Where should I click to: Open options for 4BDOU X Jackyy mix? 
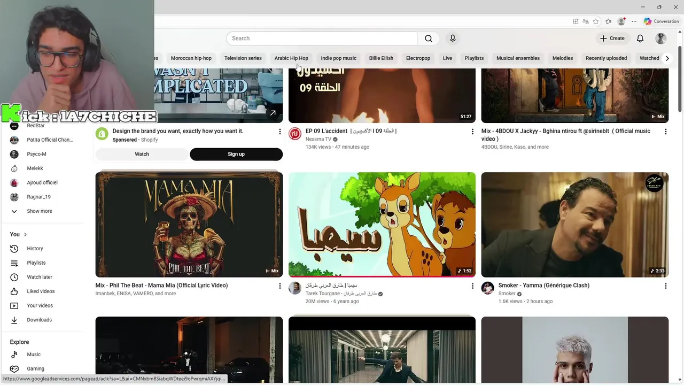click(x=665, y=132)
